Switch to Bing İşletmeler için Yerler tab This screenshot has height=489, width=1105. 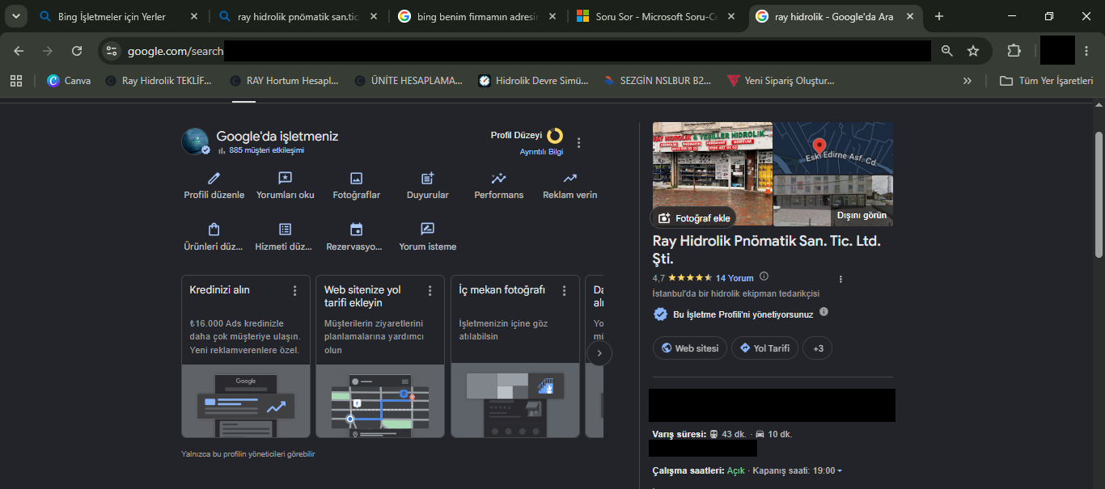click(118, 16)
